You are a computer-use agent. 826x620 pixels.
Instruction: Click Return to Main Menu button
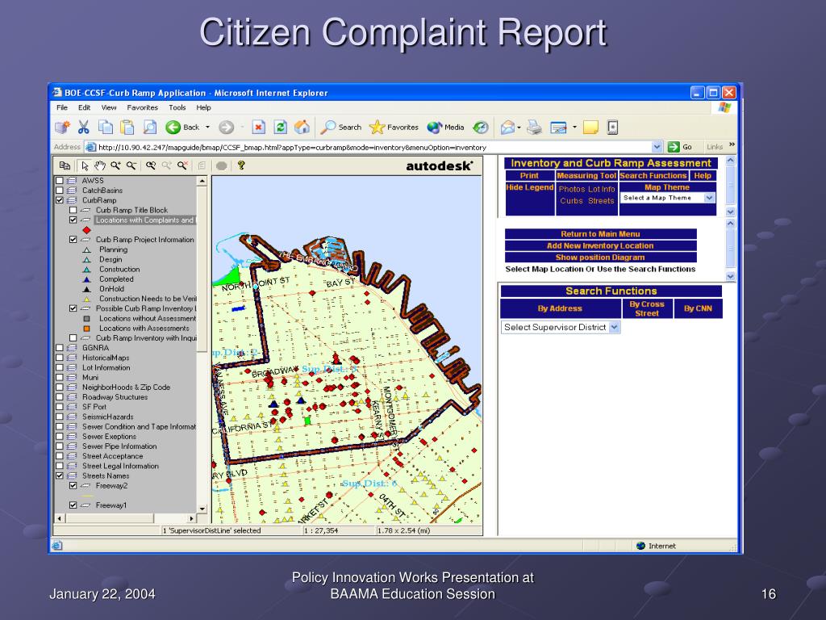tap(600, 234)
